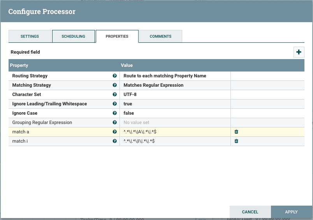Delete the 'match i' property
This screenshot has width=313, height=220.
pos(236,141)
